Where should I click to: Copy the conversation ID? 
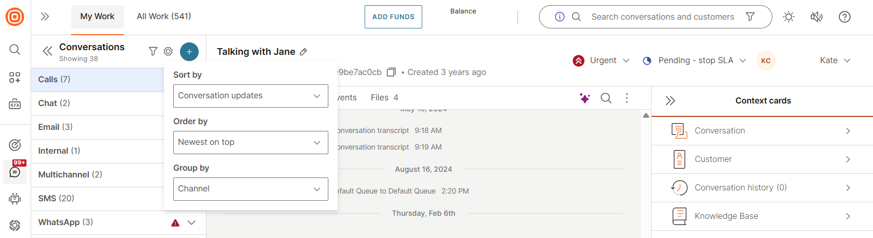click(392, 72)
